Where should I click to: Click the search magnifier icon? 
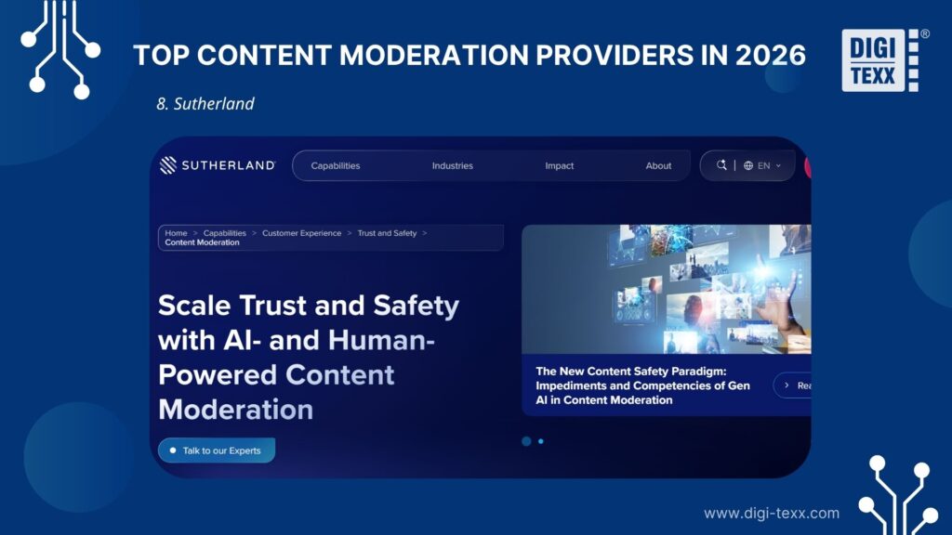[721, 165]
